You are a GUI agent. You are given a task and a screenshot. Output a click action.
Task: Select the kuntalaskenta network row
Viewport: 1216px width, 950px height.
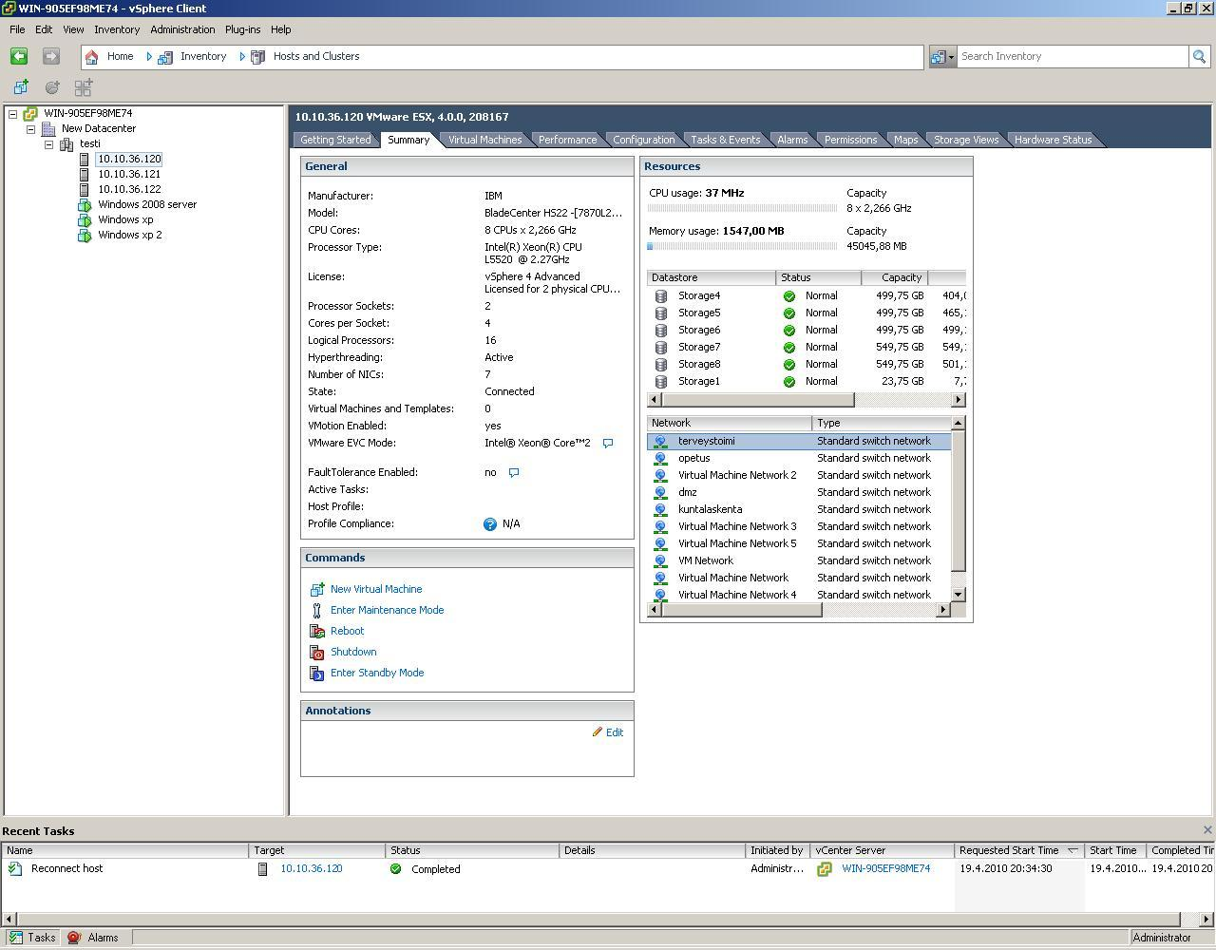point(799,509)
